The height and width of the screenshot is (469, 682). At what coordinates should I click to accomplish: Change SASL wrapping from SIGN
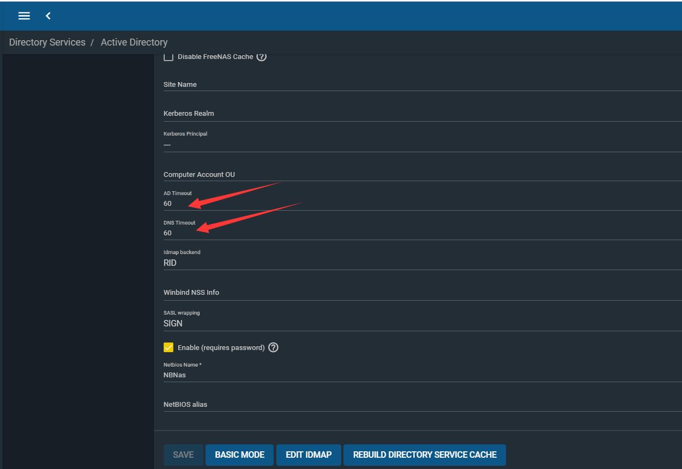coord(419,323)
